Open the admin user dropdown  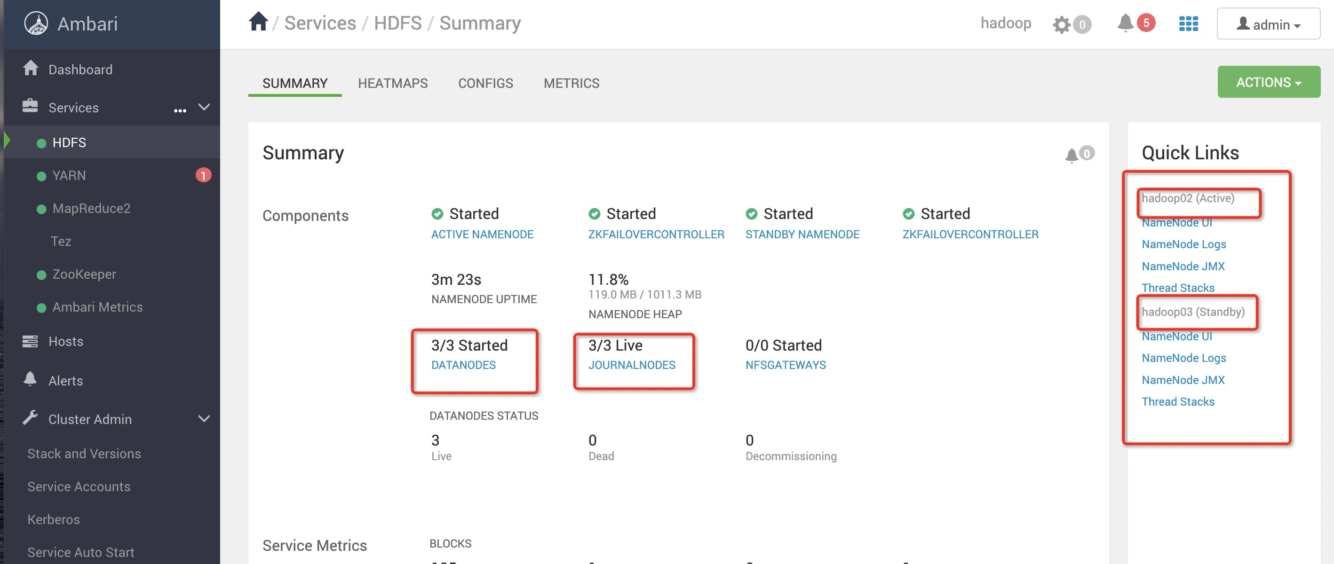click(1268, 24)
